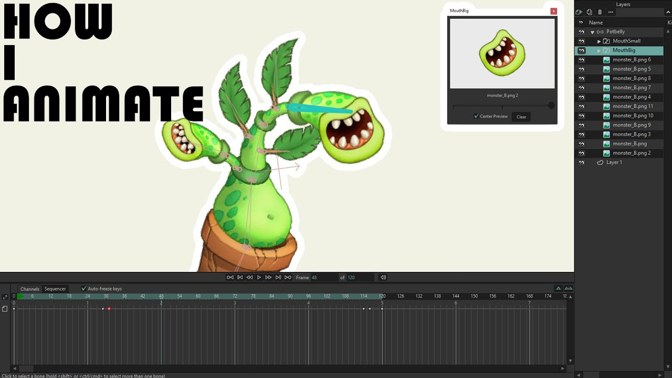Play the animation

259,277
